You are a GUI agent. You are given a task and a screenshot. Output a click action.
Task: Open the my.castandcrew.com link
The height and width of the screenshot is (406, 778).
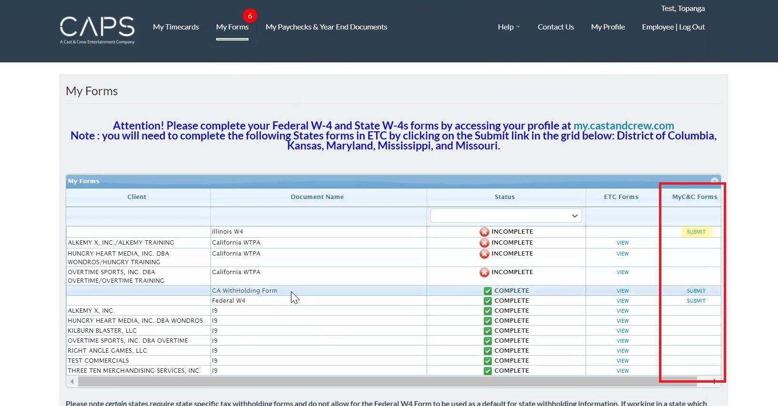[x=624, y=126]
